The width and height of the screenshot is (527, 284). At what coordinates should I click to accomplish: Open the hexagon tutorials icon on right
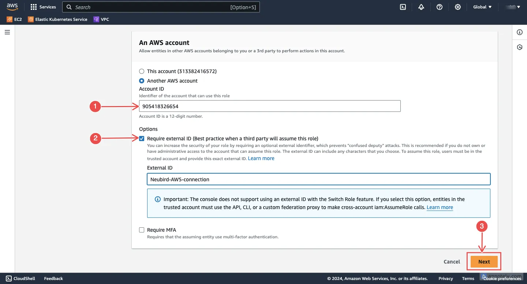click(520, 48)
